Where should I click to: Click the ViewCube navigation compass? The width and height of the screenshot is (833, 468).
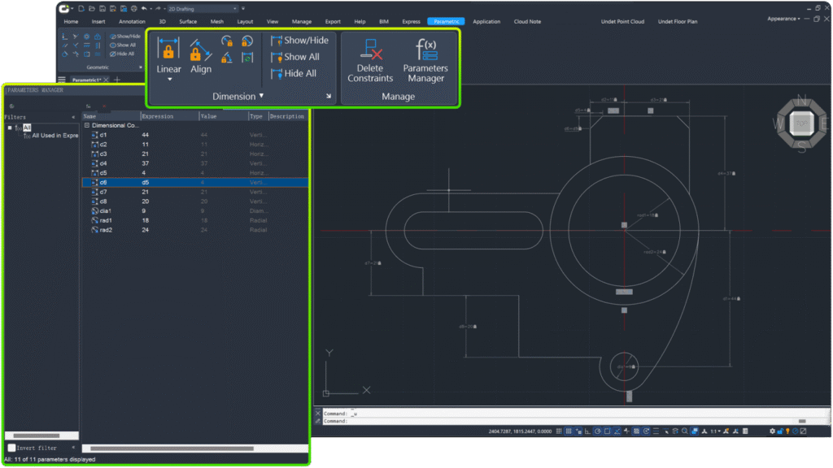point(802,123)
